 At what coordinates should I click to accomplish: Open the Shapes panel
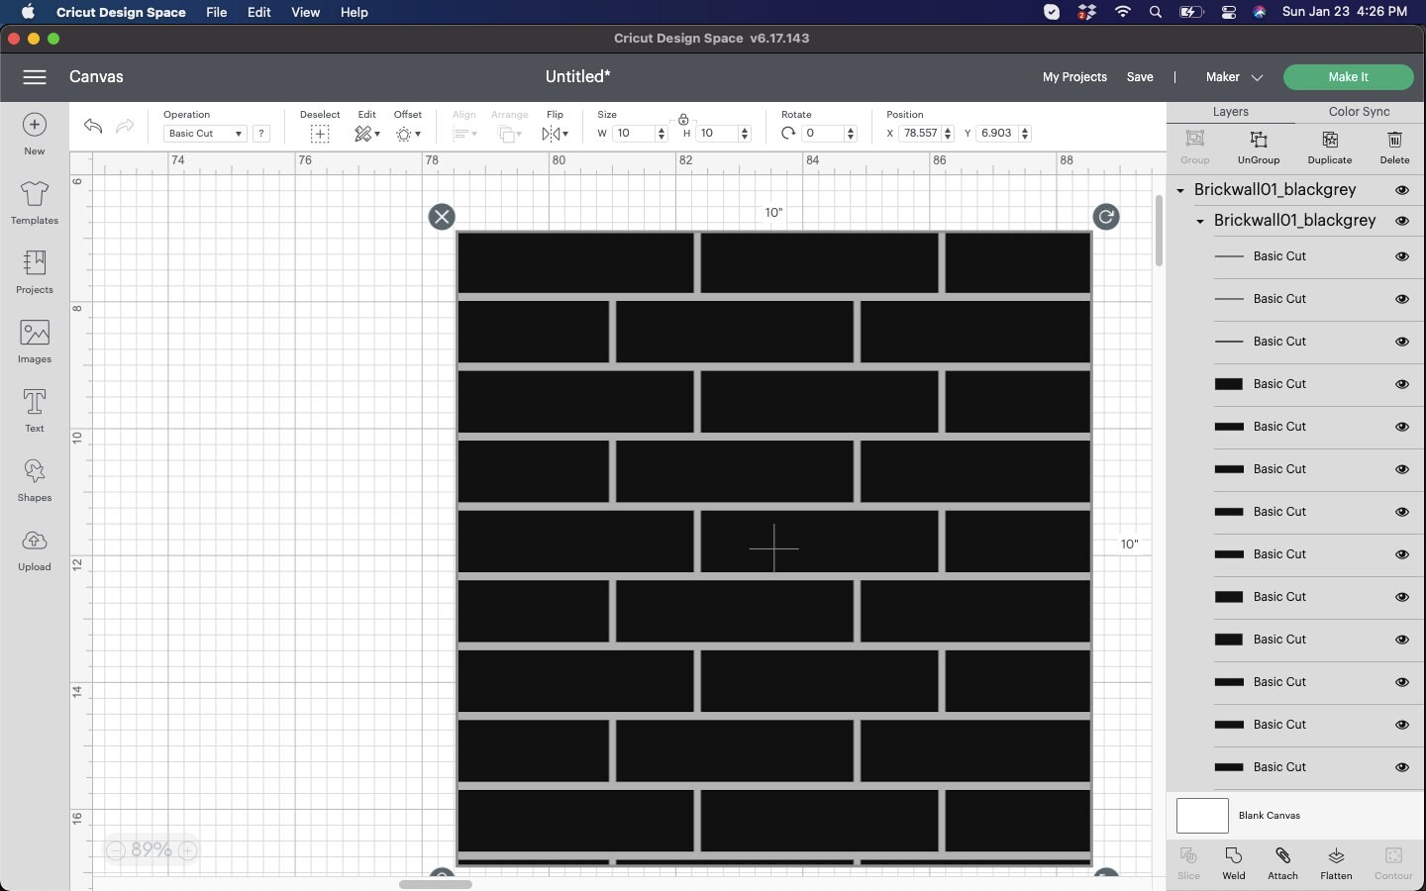click(x=34, y=480)
